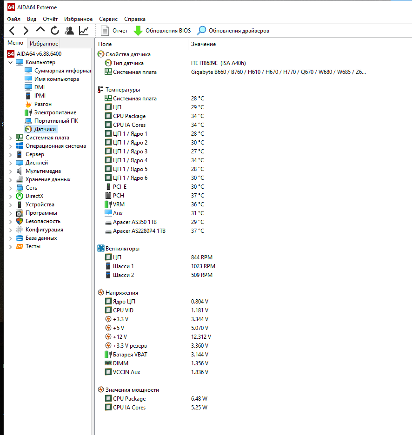Click the Датчики gauge icon in tree
Viewport: 412px width, 435px height.
[28, 129]
